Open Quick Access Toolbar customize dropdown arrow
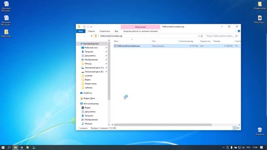The height and width of the screenshot is (150, 267). 91,27
